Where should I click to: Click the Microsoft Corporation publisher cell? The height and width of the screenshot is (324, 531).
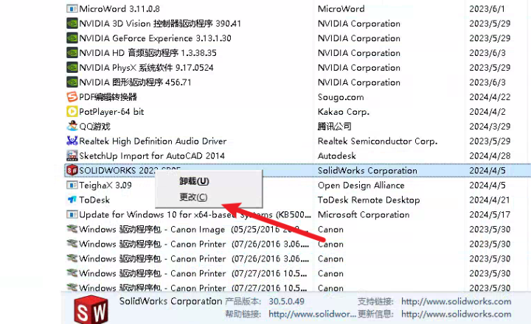[x=364, y=215]
